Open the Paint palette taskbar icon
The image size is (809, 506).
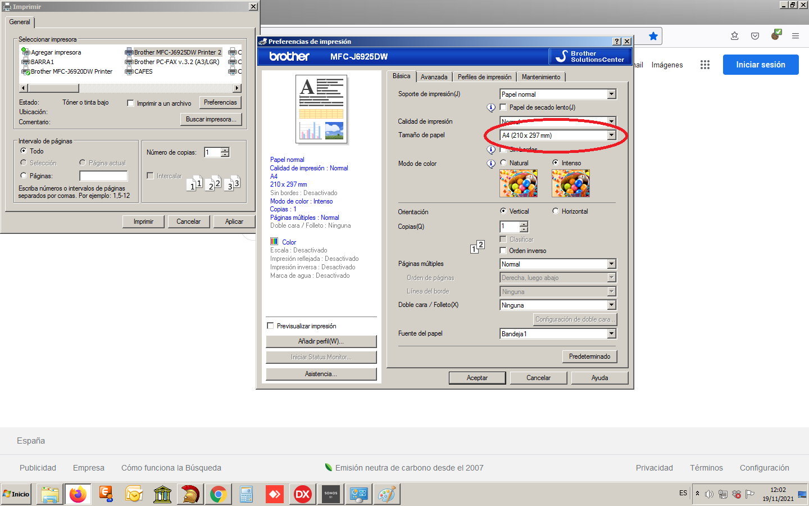point(387,494)
